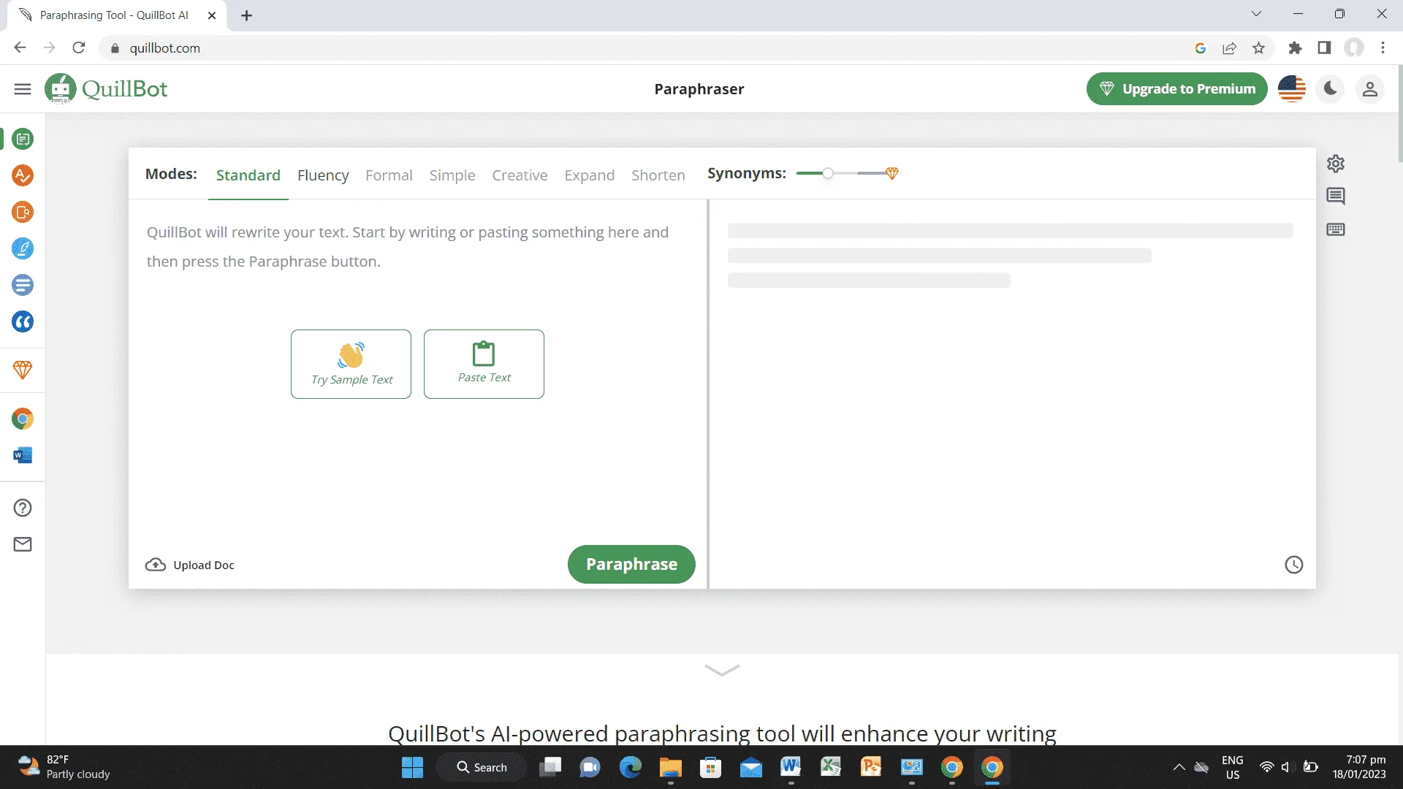Open Microsoft Word from the taskbar
Viewport: 1403px width, 789px height.
(791, 767)
